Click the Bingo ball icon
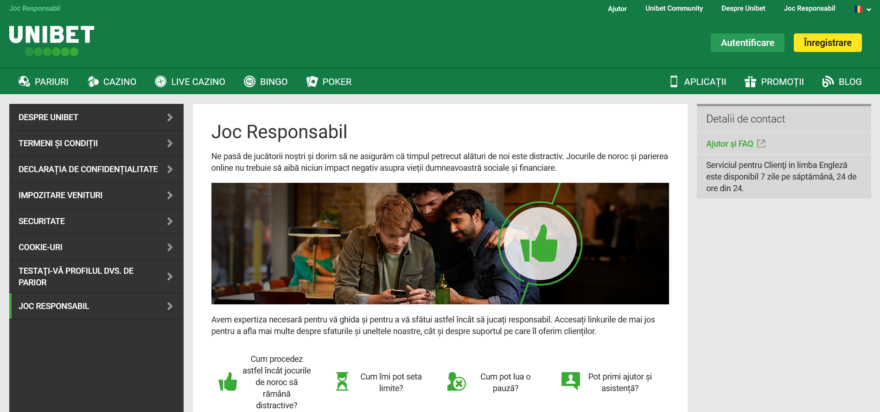The width and height of the screenshot is (880, 412). click(249, 82)
